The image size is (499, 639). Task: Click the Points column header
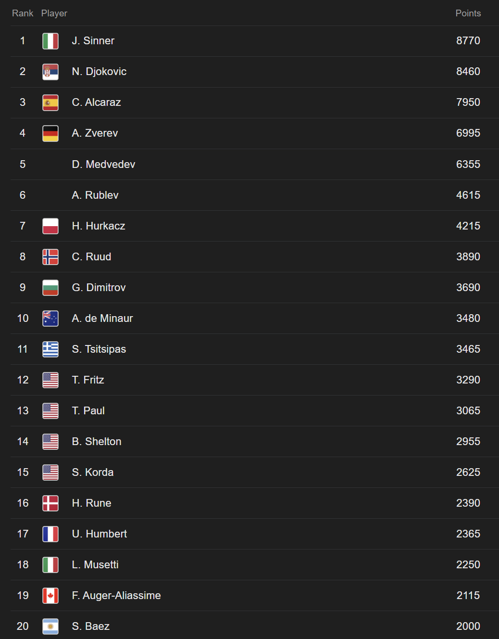(468, 13)
